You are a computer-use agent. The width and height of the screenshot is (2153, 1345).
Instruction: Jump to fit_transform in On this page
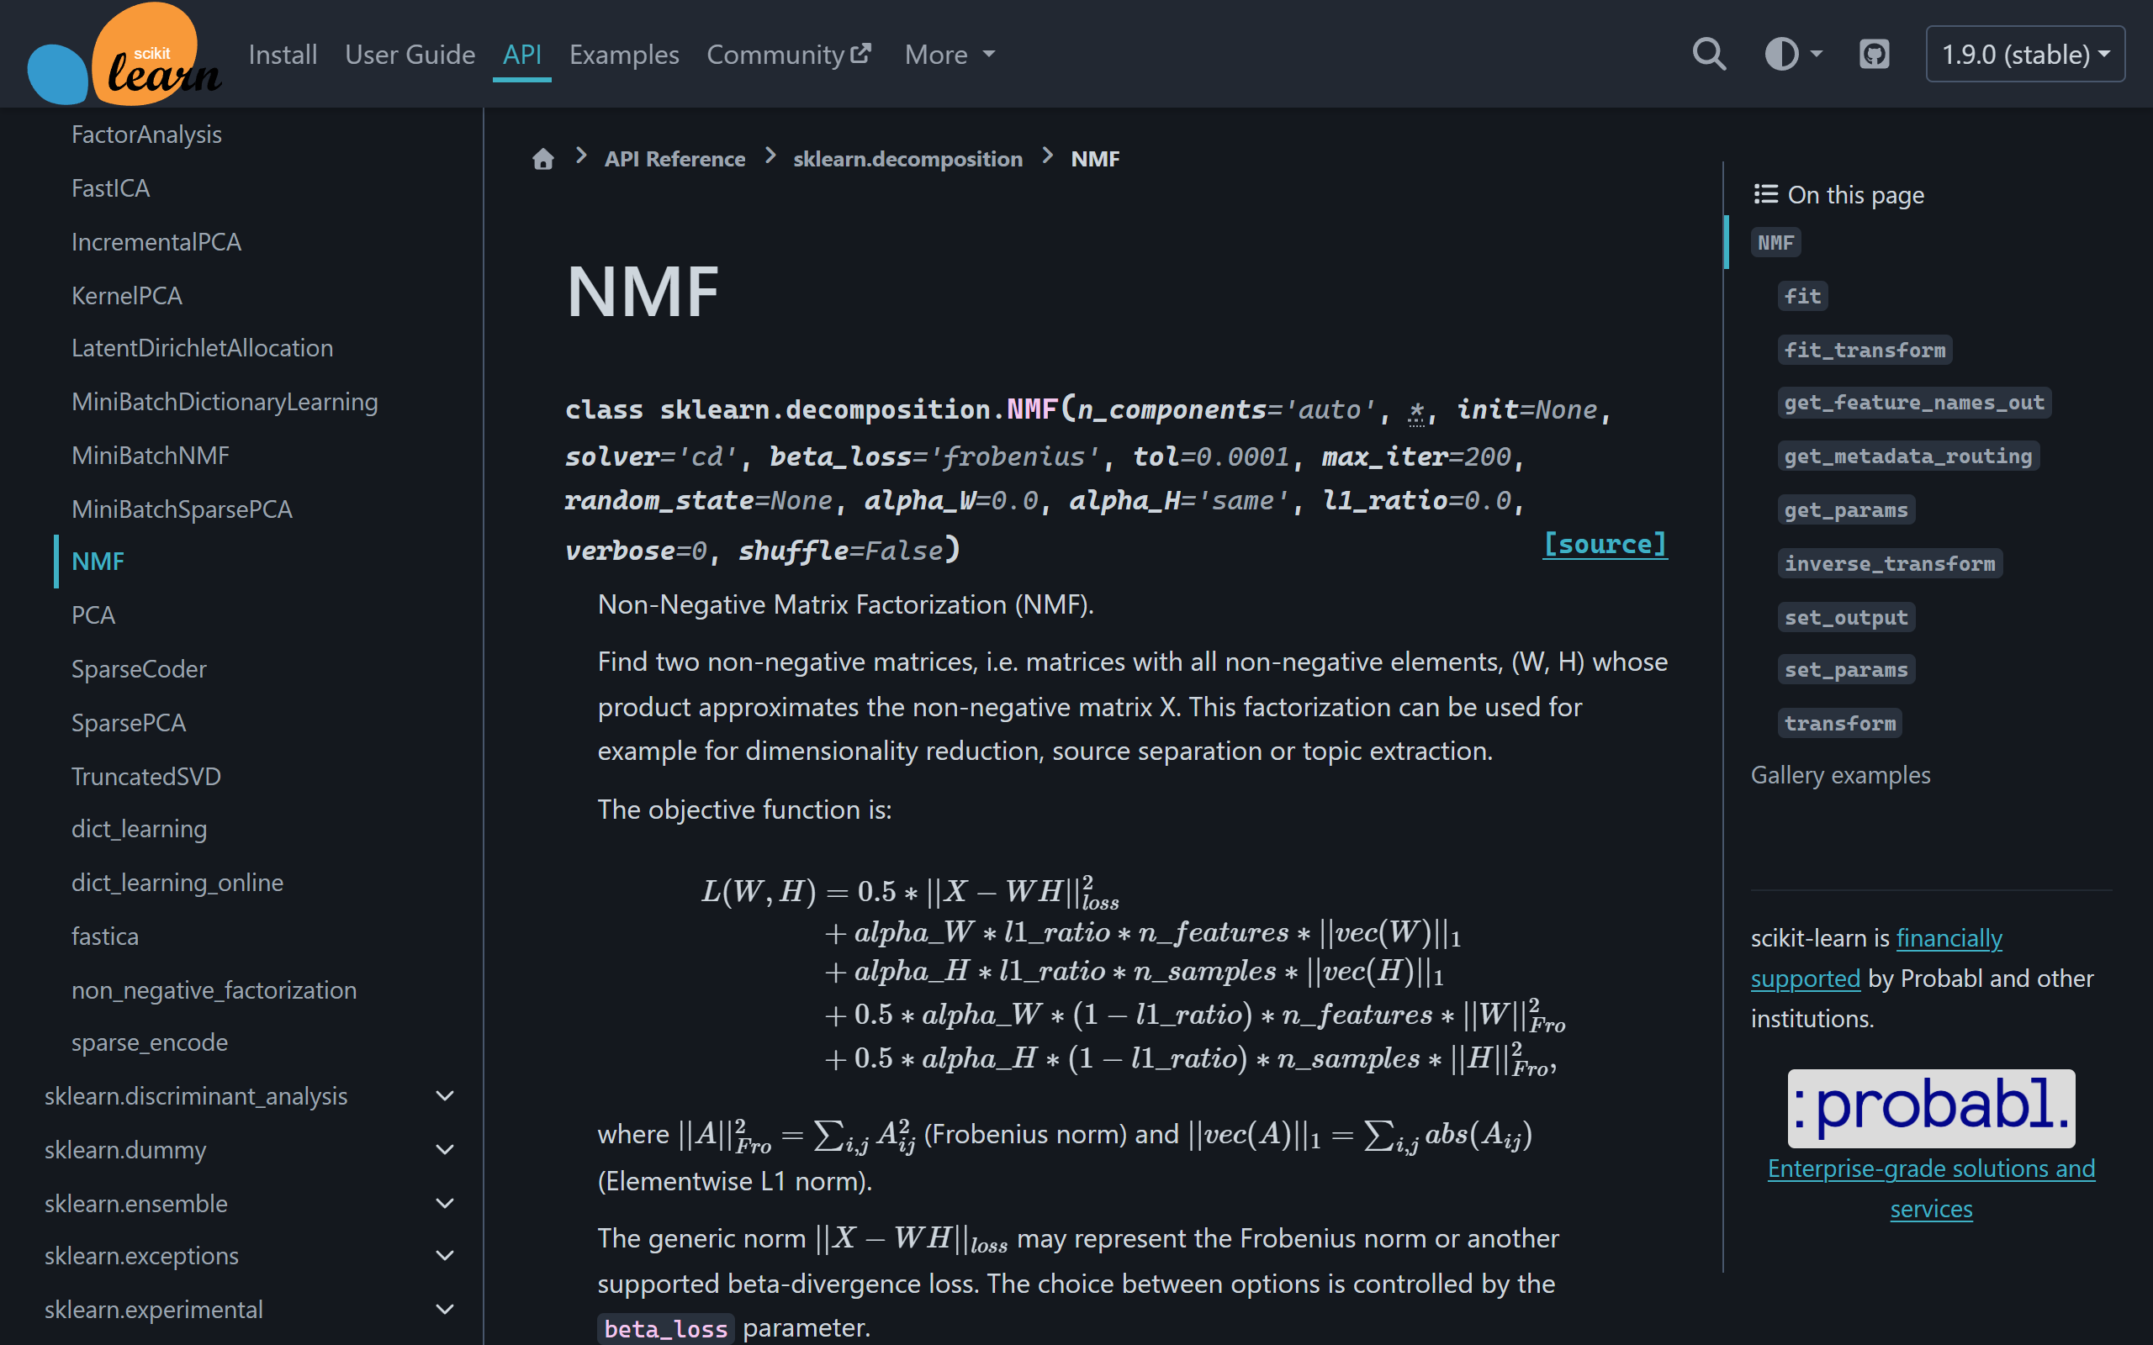point(1865,350)
